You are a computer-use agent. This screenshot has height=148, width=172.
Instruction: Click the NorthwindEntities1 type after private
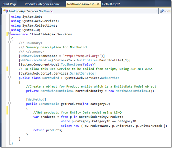point(57,91)
